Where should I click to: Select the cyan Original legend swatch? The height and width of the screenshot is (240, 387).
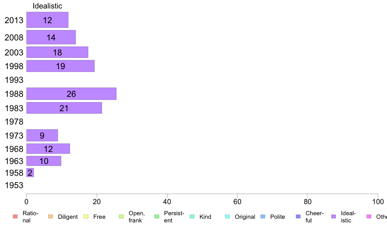coord(227,217)
